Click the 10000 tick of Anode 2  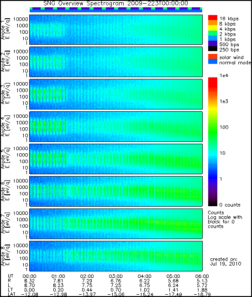click(x=21, y=52)
